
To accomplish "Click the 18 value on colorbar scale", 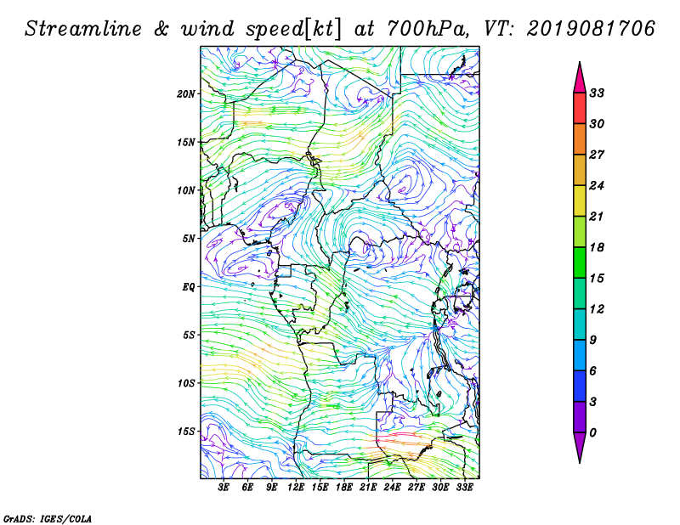I will pyautogui.click(x=597, y=247).
